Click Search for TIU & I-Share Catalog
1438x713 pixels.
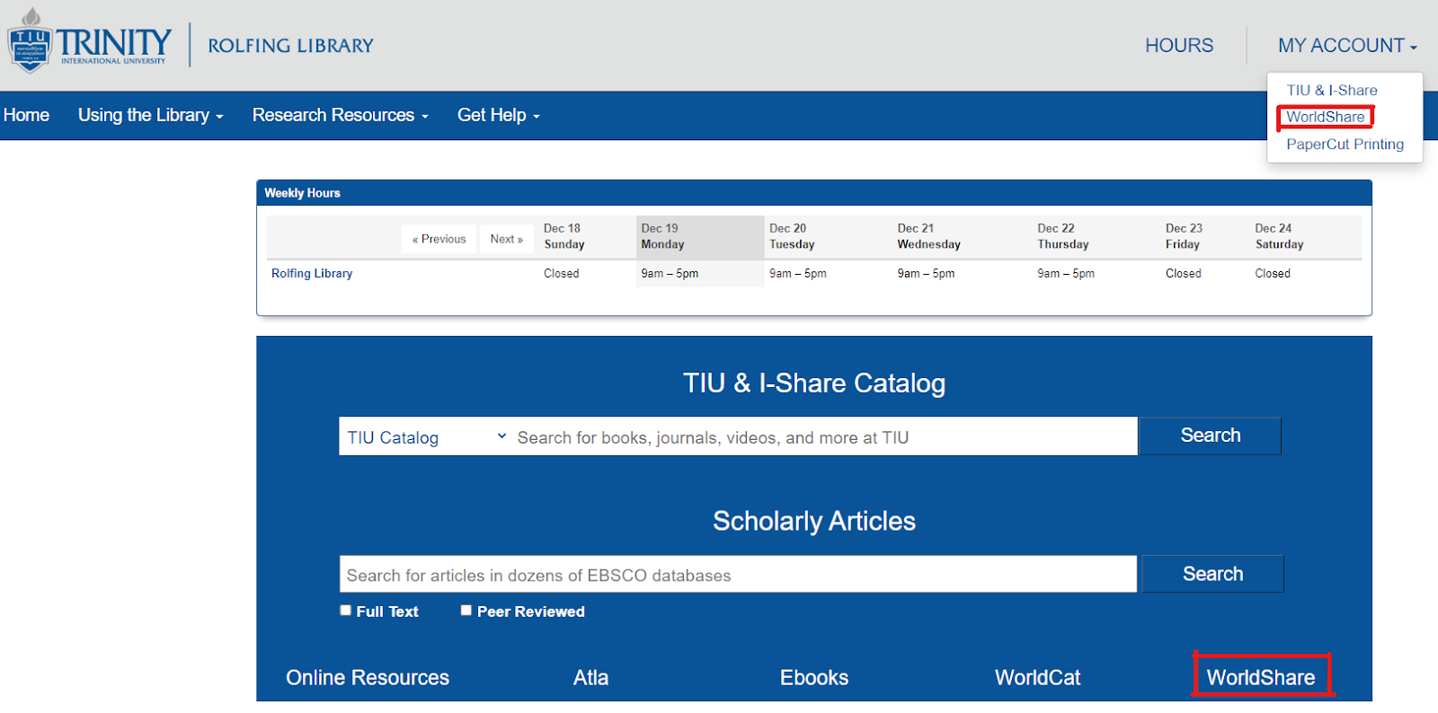pyautogui.click(x=1210, y=436)
